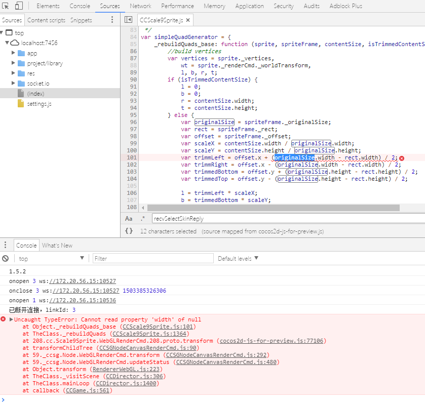Click the pretty print curly braces icon
Screen dimensions: 425x405
(129, 231)
